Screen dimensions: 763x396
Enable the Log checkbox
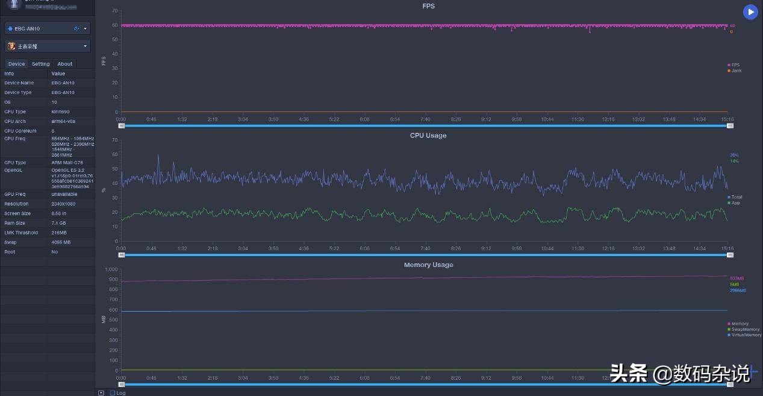point(113,392)
